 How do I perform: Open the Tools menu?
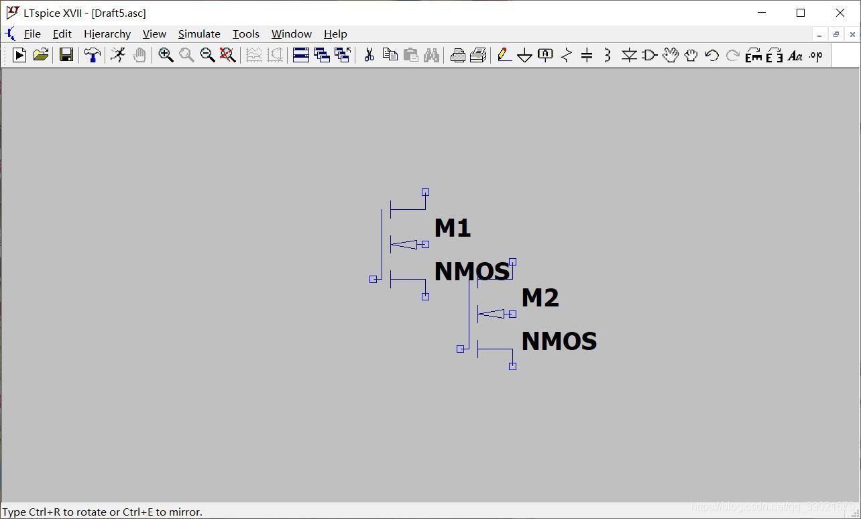[246, 34]
